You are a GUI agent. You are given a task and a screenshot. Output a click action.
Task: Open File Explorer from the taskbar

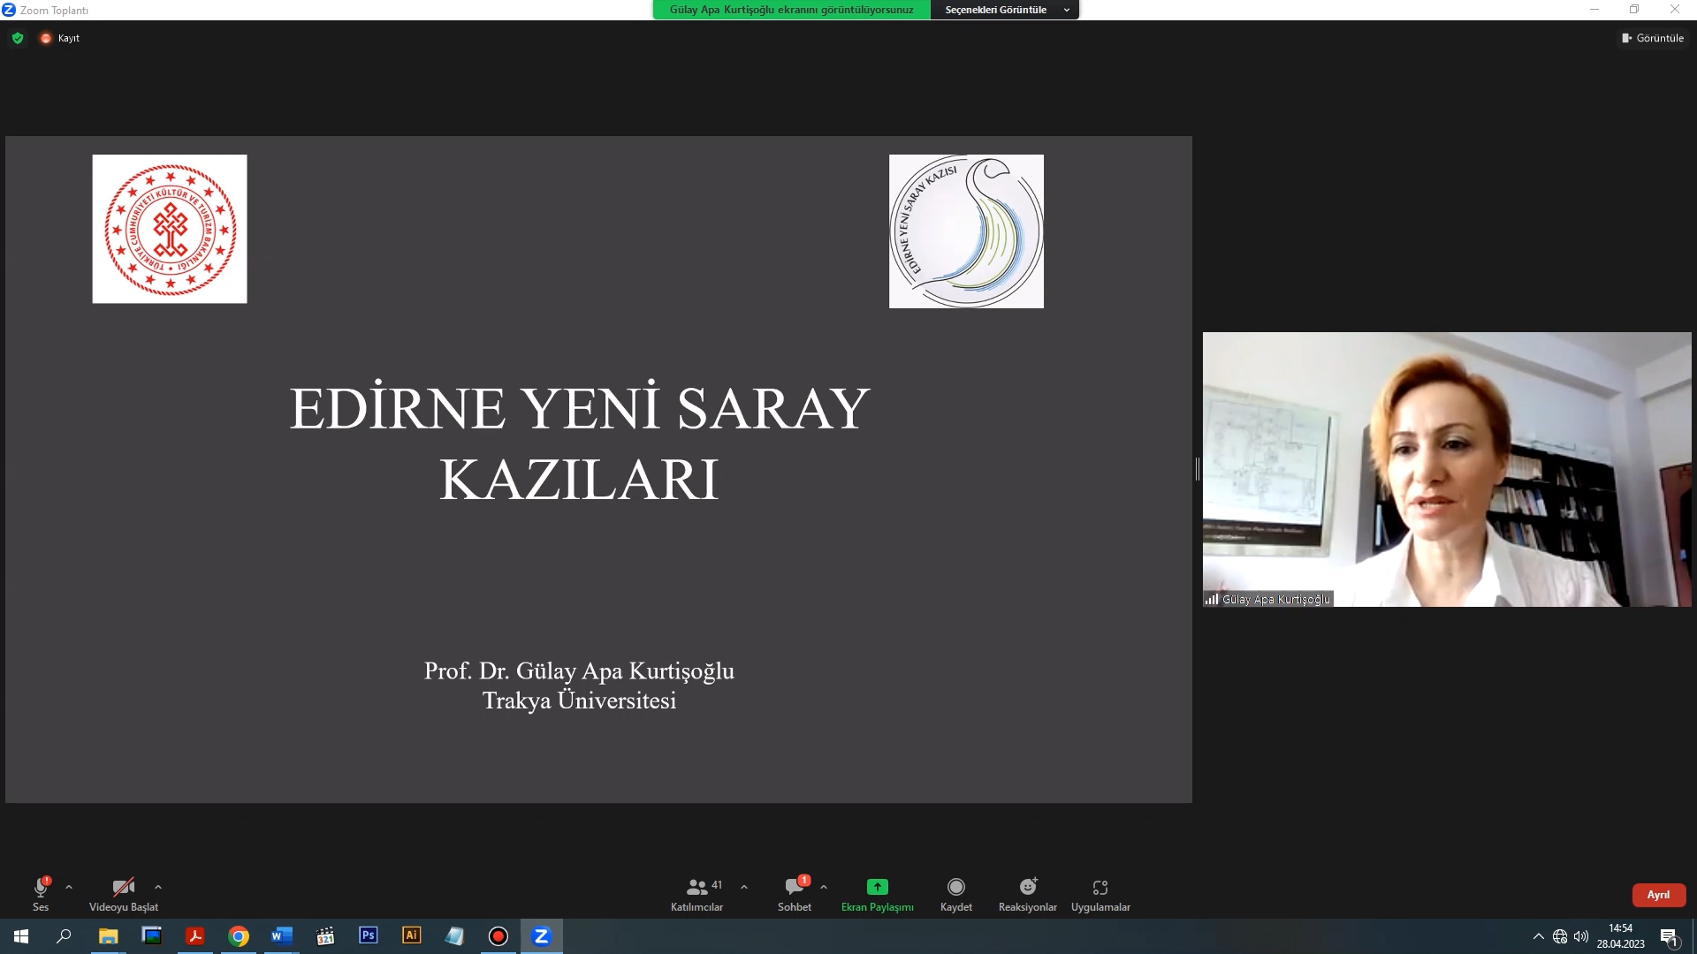coord(108,936)
